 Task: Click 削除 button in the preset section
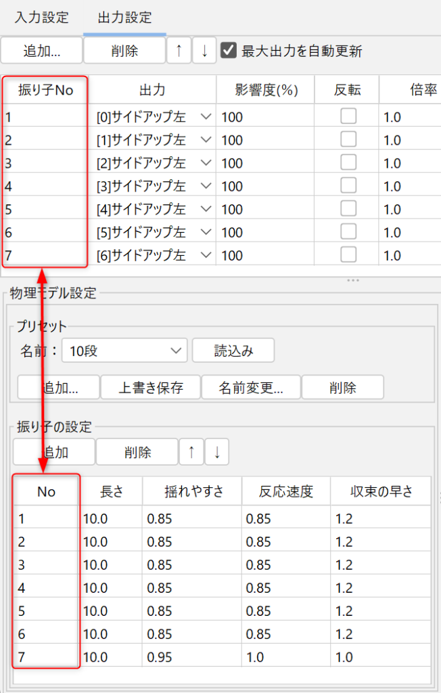pyautogui.click(x=343, y=388)
